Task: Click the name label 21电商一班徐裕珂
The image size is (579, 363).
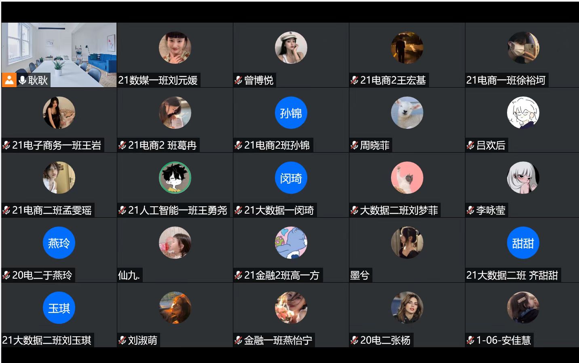Action: (x=506, y=80)
